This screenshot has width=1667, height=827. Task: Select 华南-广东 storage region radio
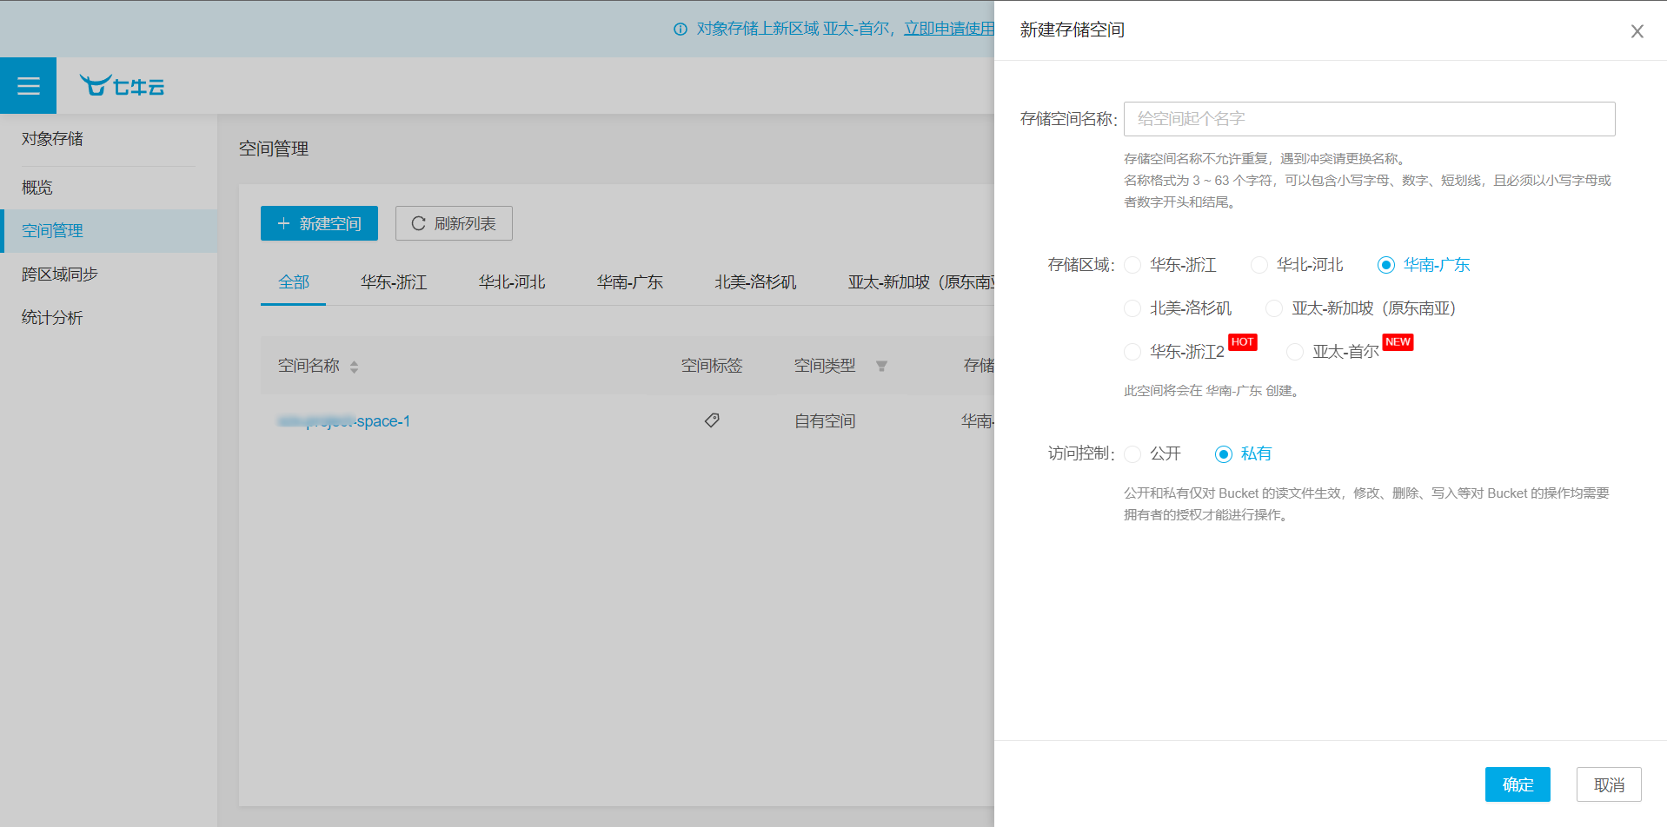pos(1386,265)
